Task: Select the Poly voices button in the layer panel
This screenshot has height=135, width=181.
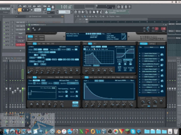Action: tap(35, 50)
